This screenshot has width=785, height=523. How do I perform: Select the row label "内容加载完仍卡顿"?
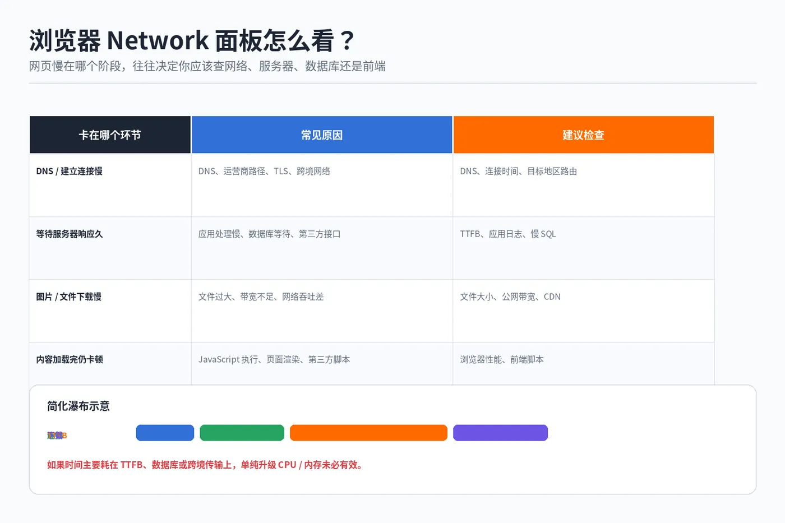[70, 359]
